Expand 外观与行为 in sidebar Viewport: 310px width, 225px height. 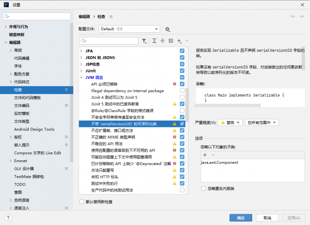click(x=6, y=27)
